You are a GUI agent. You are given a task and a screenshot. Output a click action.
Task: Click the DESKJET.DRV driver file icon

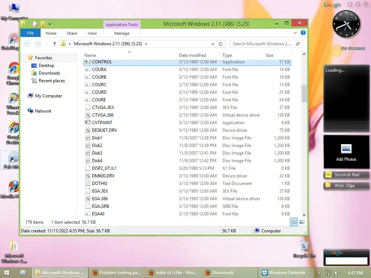88,130
